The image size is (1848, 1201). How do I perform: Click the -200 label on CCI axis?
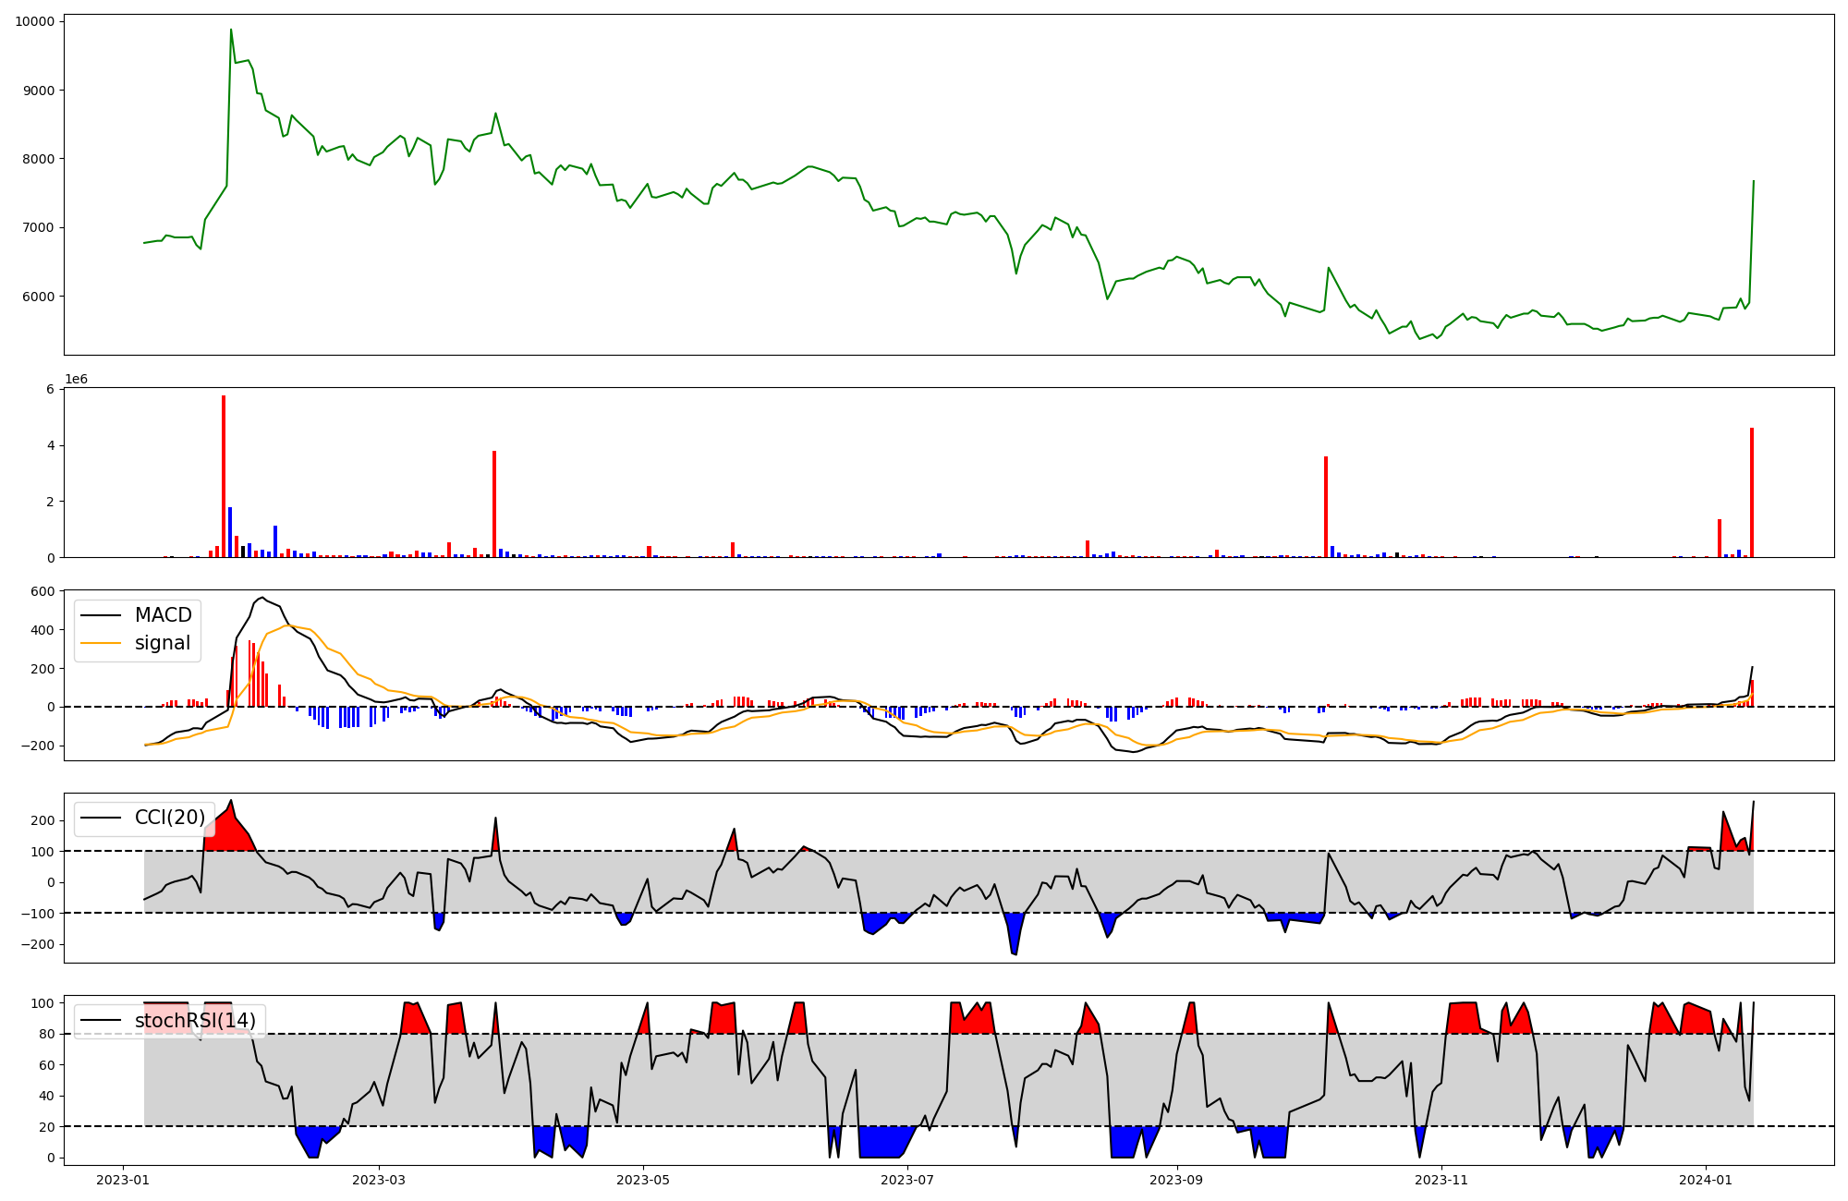[x=38, y=944]
